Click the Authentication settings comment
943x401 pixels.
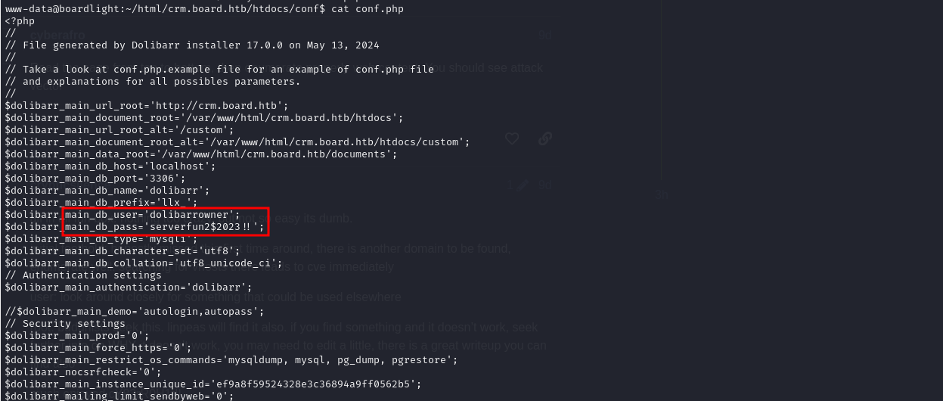(83, 275)
